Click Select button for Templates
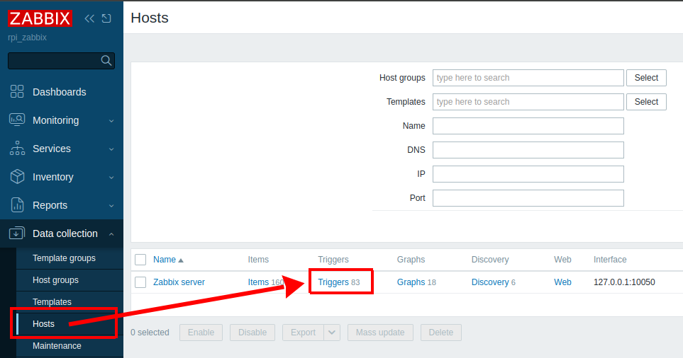683x358 pixels. (646, 102)
